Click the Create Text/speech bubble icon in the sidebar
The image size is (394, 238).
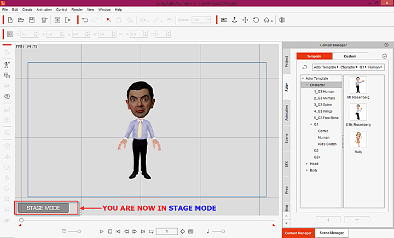(7, 96)
